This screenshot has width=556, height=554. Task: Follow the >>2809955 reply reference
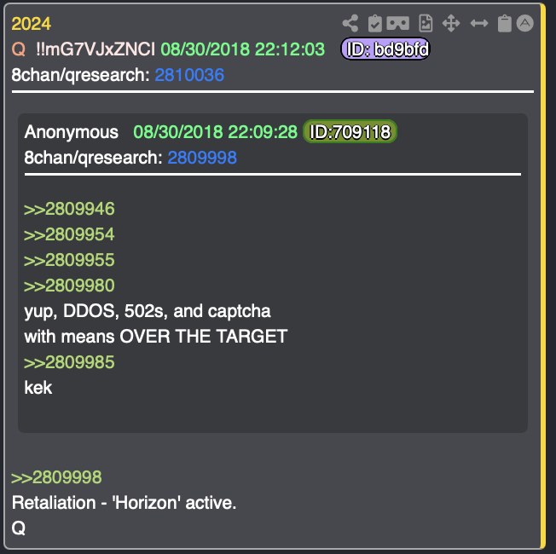tap(70, 260)
